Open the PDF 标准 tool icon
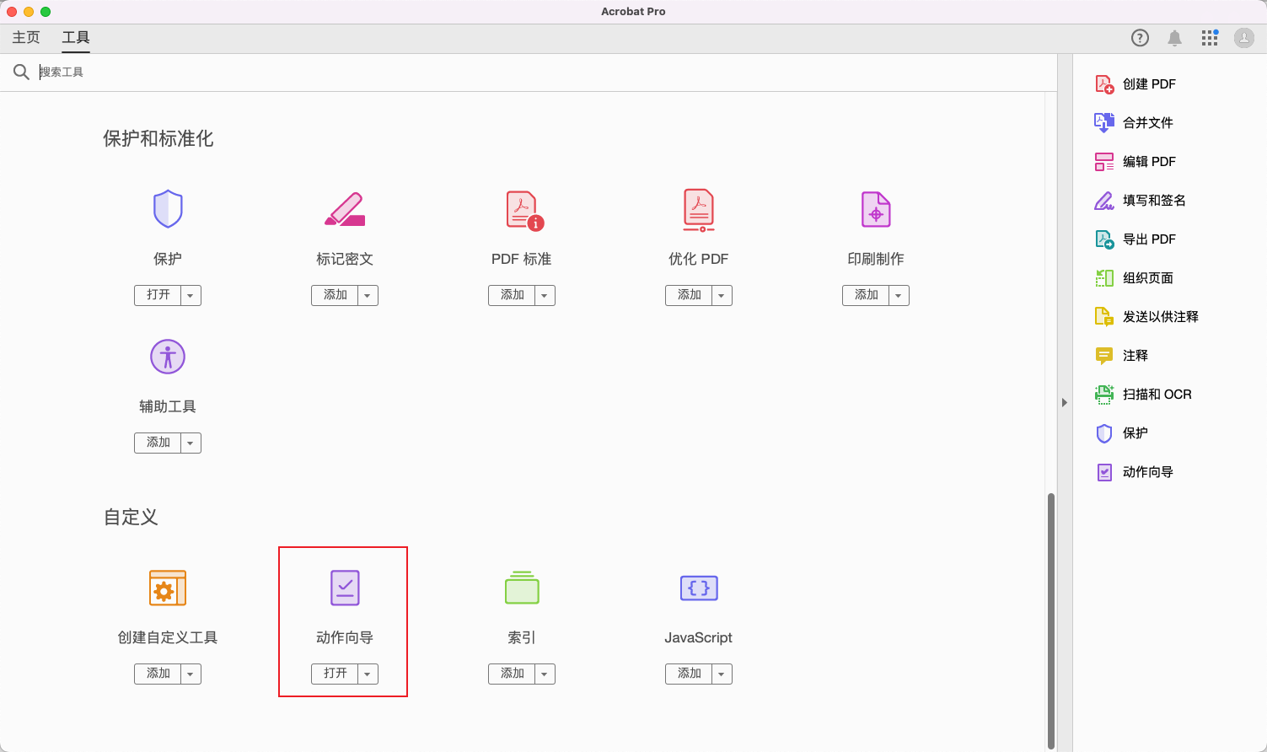 [x=524, y=210]
